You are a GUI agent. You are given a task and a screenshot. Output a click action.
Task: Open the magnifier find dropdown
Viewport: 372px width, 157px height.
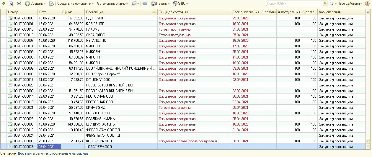(x=333, y=4)
